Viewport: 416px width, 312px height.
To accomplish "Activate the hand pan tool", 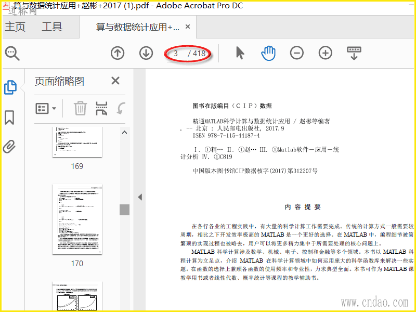I will 268,53.
